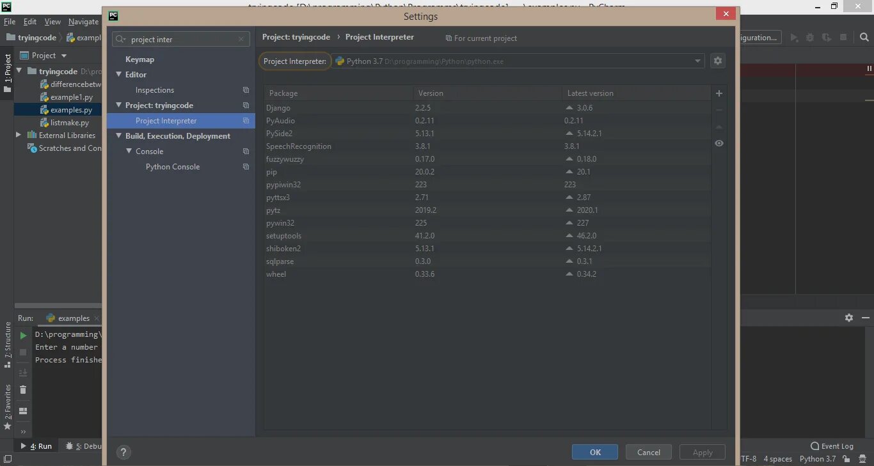Click copy icon beside Project Interpreter item
The image size is (874, 466).
[246, 121]
